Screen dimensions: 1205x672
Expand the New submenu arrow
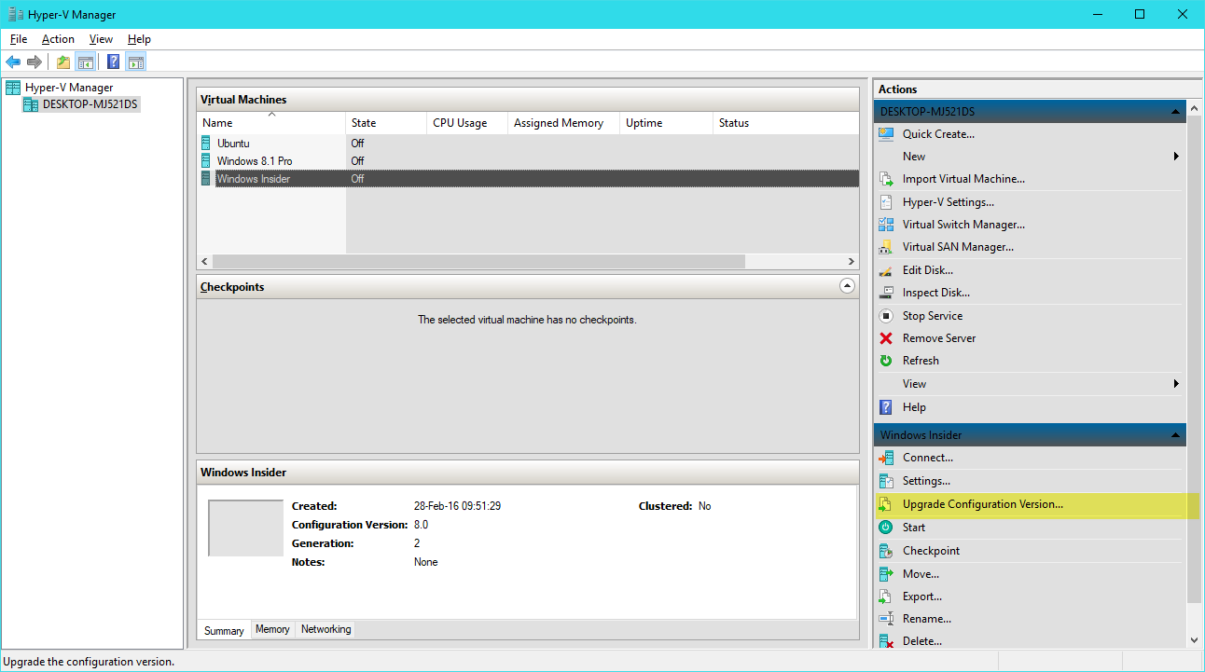[x=1176, y=157]
